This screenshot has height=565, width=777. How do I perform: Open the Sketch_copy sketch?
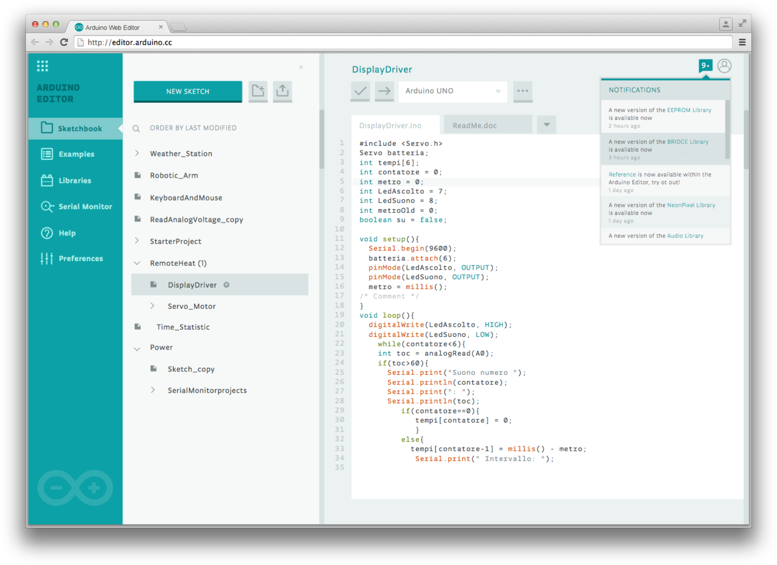click(191, 369)
